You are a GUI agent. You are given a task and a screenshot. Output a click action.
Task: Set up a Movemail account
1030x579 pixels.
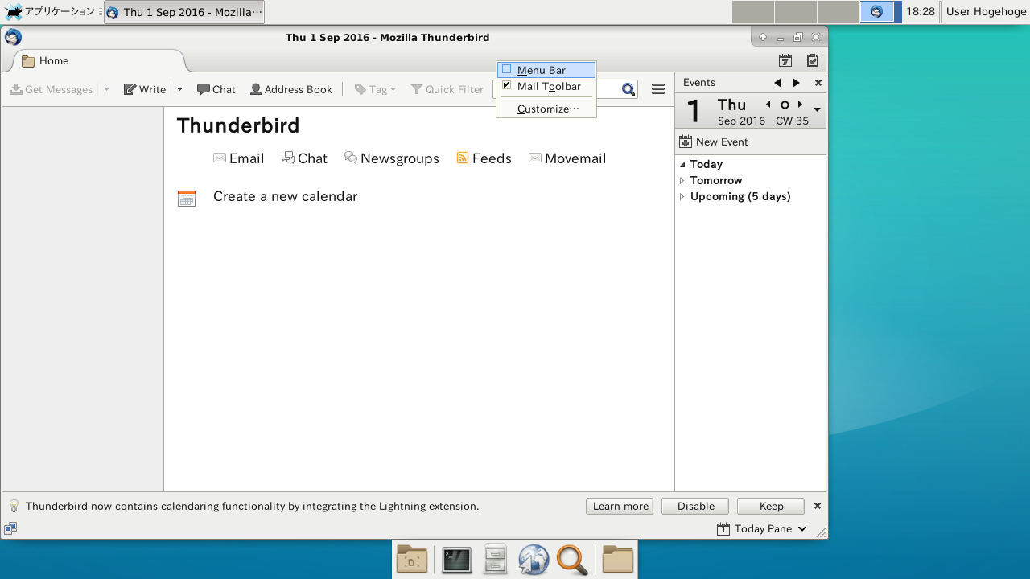point(567,158)
